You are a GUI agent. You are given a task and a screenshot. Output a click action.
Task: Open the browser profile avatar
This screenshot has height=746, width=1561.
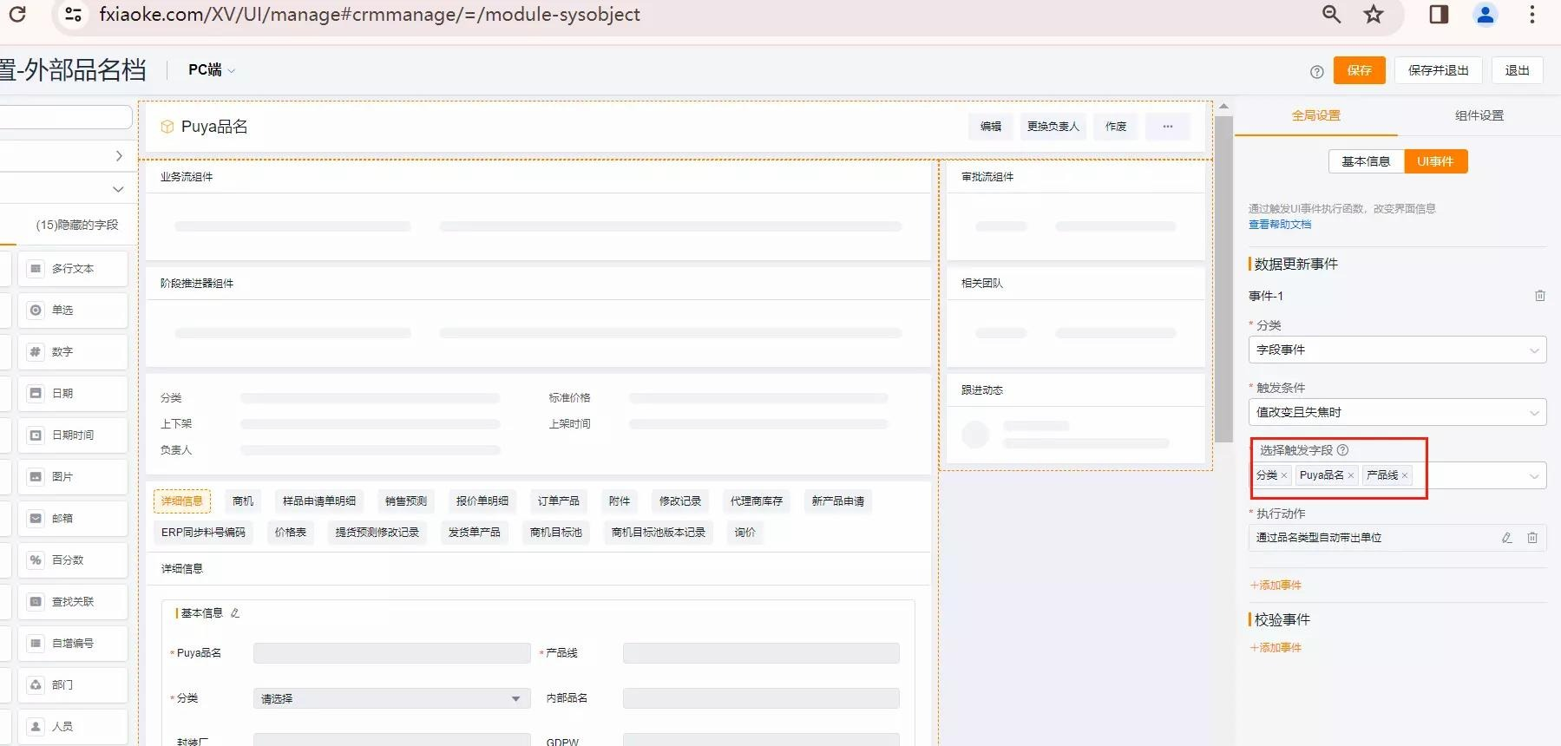(x=1486, y=14)
